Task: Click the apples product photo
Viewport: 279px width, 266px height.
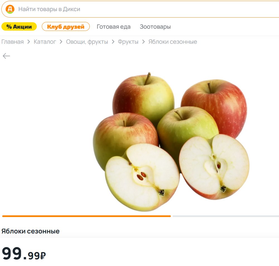Action: 171,142
